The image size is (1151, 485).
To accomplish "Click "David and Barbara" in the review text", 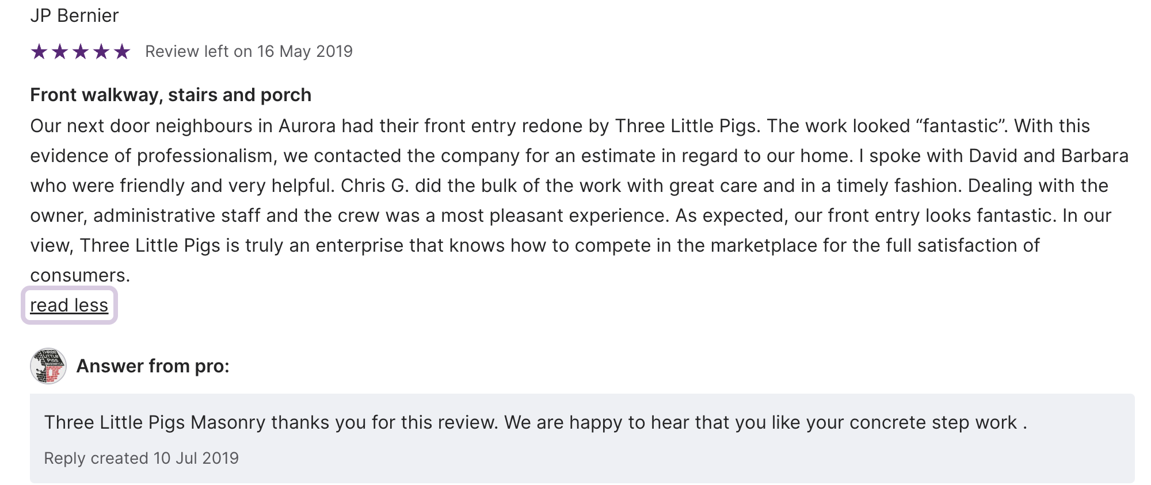I will click(1049, 156).
